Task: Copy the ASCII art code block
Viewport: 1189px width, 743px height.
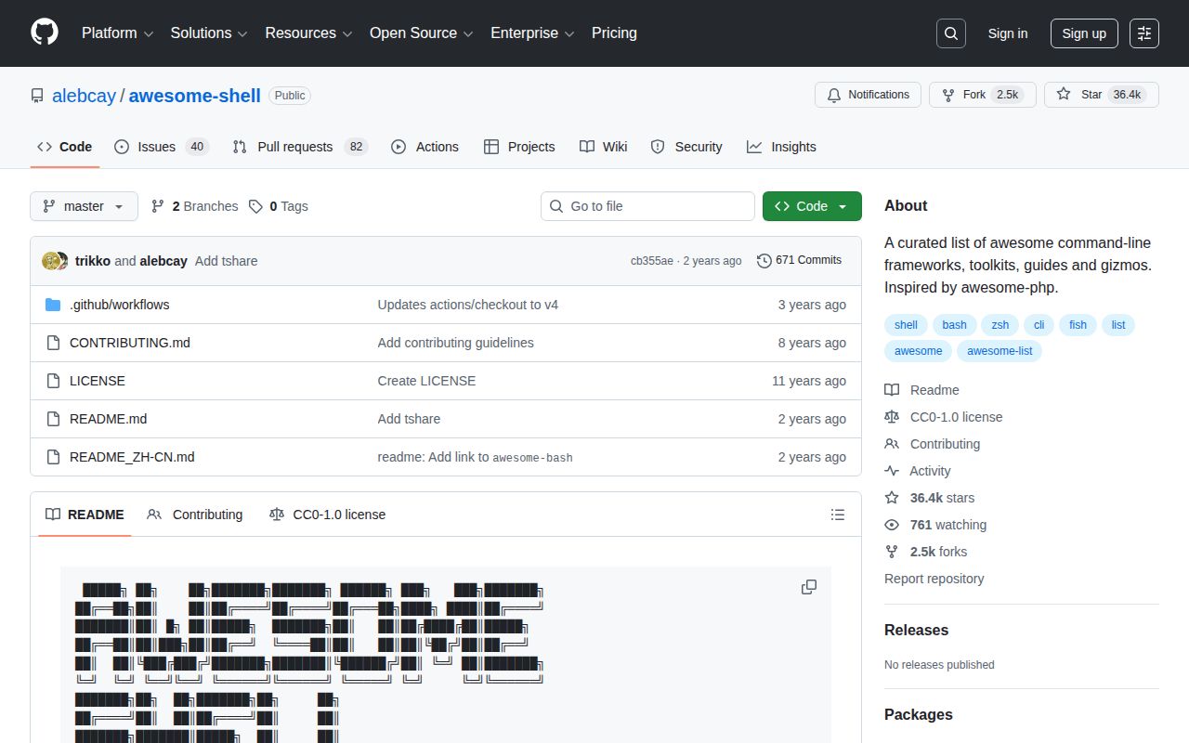Action: pyautogui.click(x=808, y=587)
